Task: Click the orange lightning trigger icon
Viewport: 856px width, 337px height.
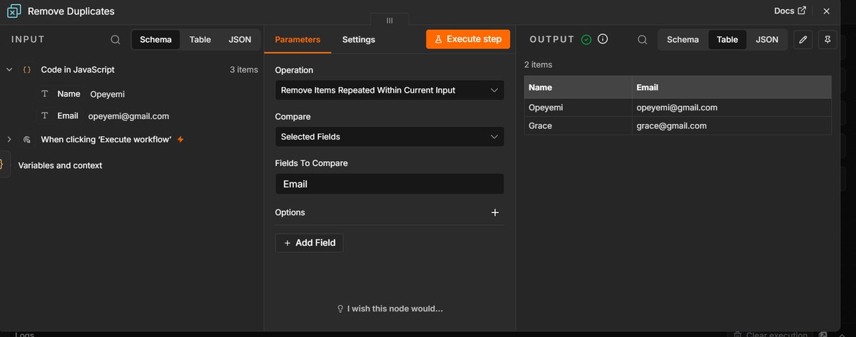Action: tap(180, 140)
